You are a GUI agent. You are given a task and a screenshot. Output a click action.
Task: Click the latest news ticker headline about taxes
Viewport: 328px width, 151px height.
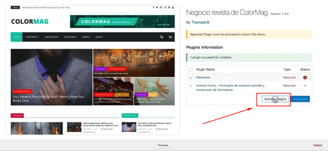[46, 8]
